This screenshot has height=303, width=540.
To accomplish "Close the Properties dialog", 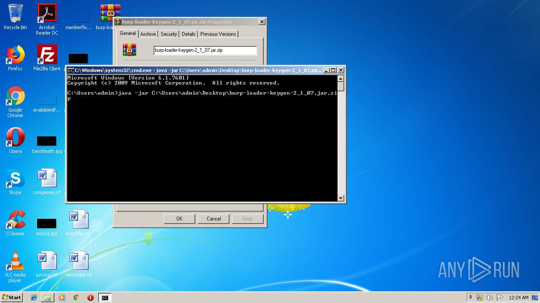I will click(x=262, y=22).
